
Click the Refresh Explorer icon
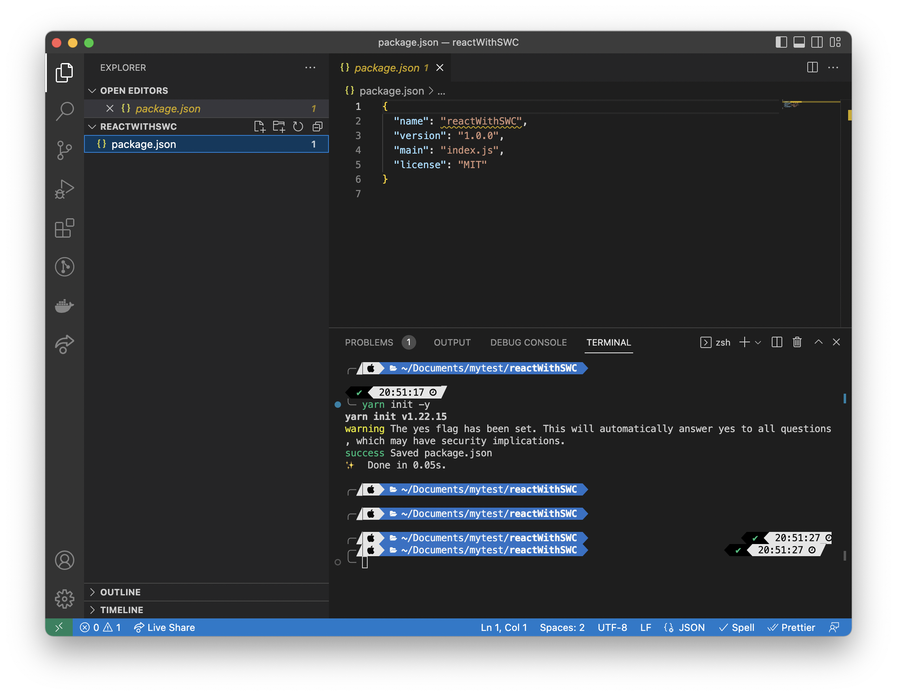[x=298, y=127]
